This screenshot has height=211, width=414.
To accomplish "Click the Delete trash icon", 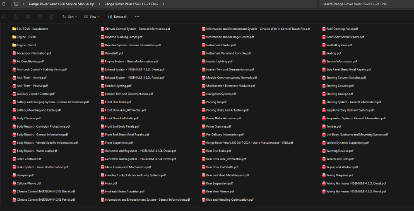I will point(52,17).
